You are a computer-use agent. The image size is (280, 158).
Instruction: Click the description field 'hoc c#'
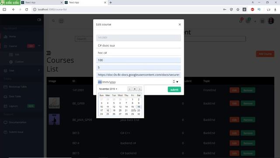click(138, 53)
